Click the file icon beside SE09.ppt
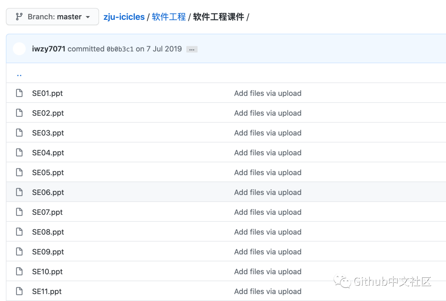The image size is (446, 301). [x=19, y=252]
